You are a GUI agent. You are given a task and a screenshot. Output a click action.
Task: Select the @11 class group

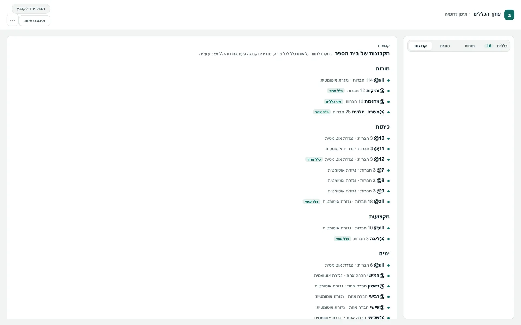point(357,149)
